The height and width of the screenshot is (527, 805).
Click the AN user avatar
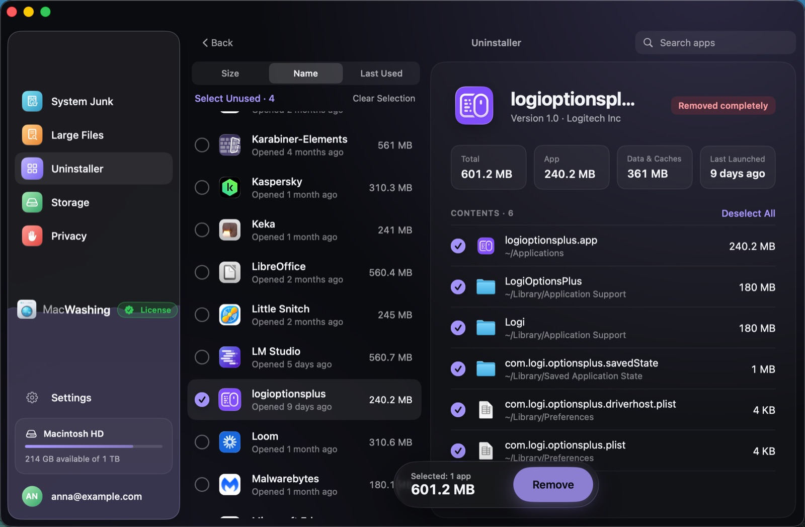click(x=32, y=496)
